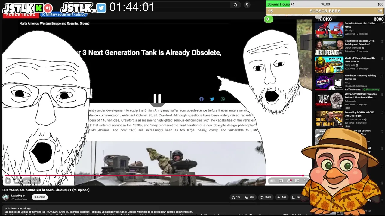Viewport: 385px width, 216px height.
Task: Open options menu for the Arctic plan video
Action: (x=382, y=24)
